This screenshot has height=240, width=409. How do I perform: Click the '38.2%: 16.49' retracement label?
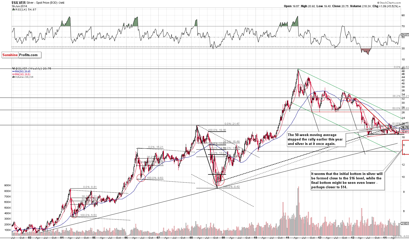pyautogui.click(x=231, y=142)
